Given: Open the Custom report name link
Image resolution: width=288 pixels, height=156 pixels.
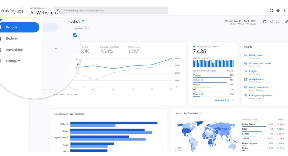Looking at the screenshot, I should click(260, 63).
